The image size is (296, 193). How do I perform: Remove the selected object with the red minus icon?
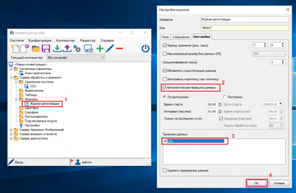click(x=119, y=49)
